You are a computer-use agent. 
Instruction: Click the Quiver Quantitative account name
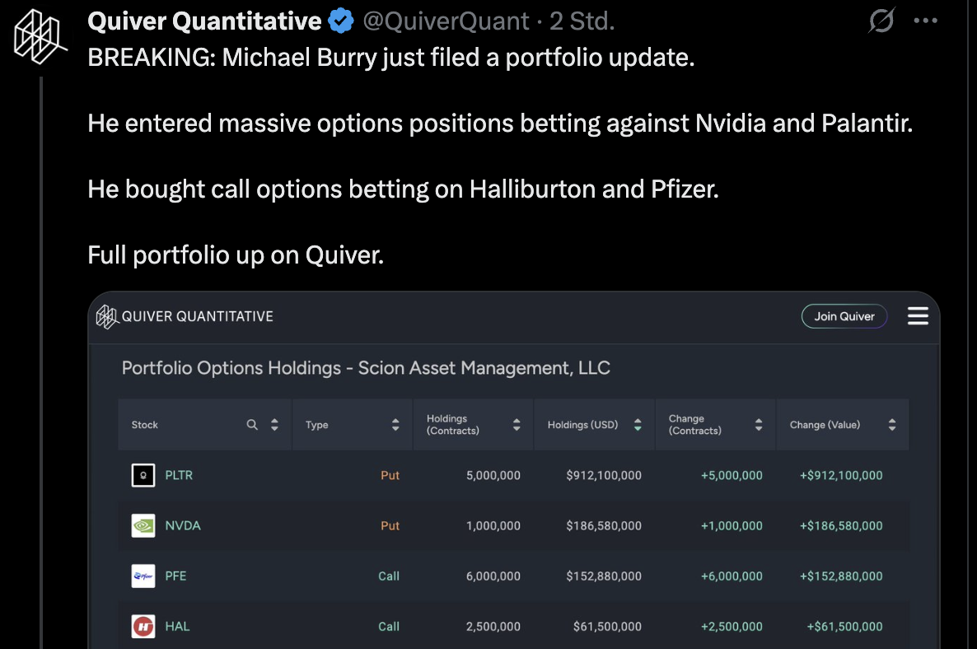204,21
